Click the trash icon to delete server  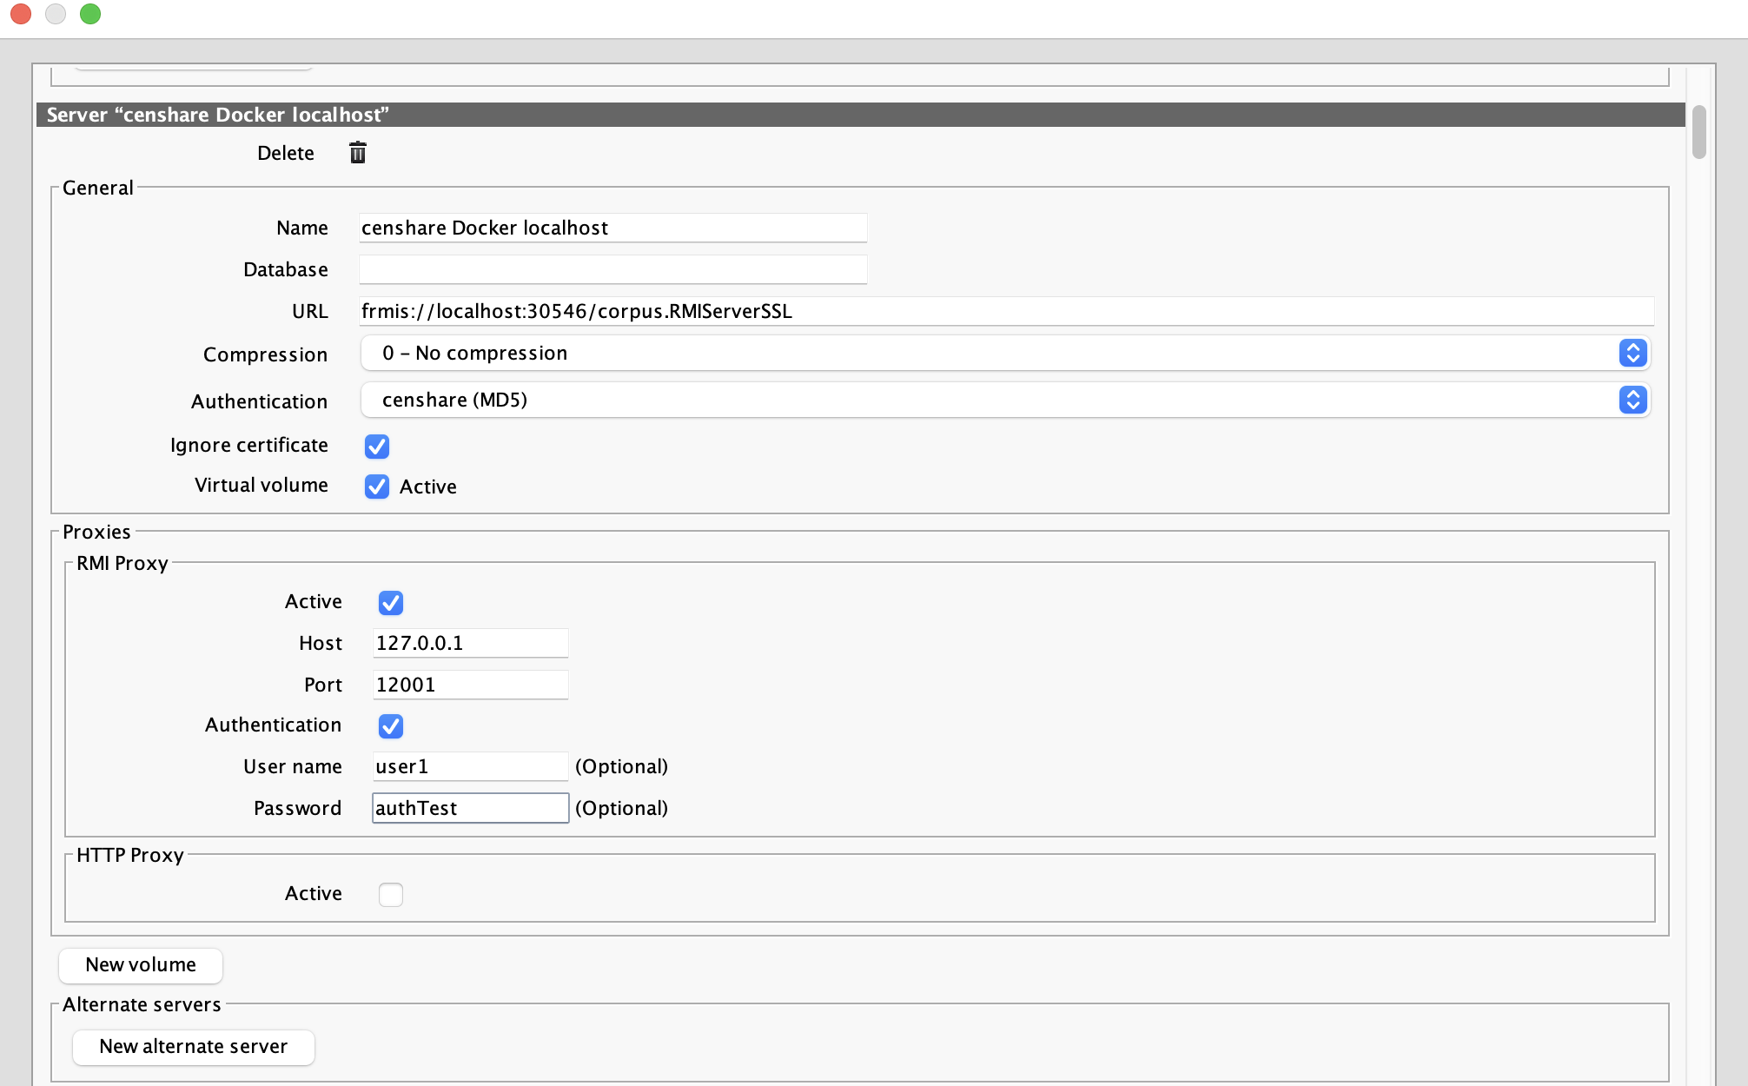pyautogui.click(x=357, y=153)
